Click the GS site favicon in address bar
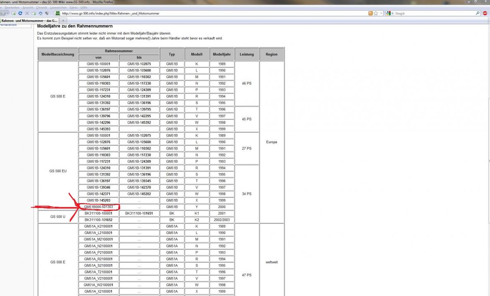Image resolution: width=490 pixels, height=296 pixels. point(58,13)
